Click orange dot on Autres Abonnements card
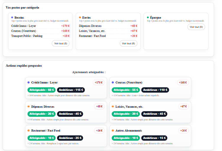 113,131
